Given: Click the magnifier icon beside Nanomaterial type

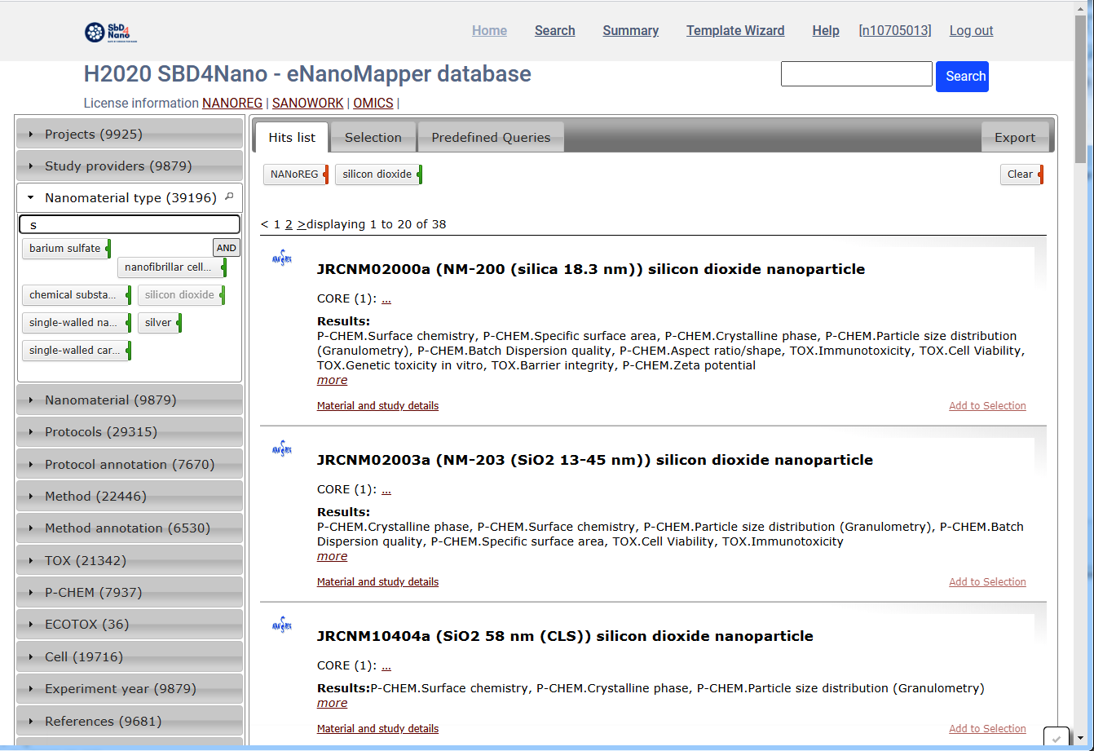Looking at the screenshot, I should [x=229, y=197].
